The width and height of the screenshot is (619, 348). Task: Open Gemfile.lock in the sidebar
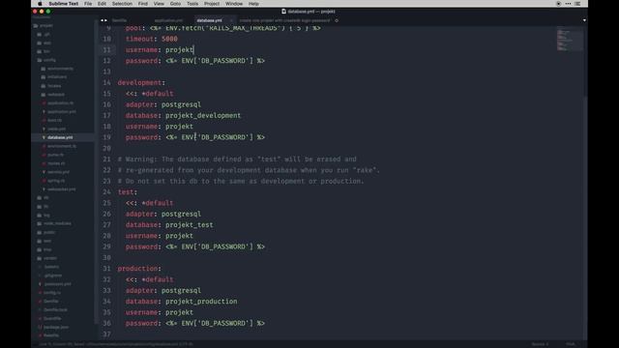[x=52, y=309]
